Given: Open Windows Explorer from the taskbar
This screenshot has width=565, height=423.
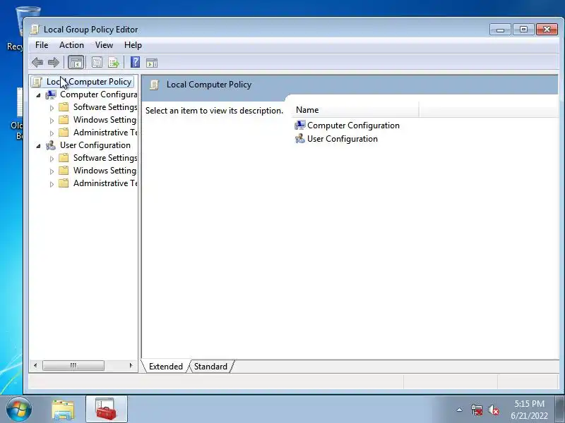Looking at the screenshot, I should click(63, 410).
